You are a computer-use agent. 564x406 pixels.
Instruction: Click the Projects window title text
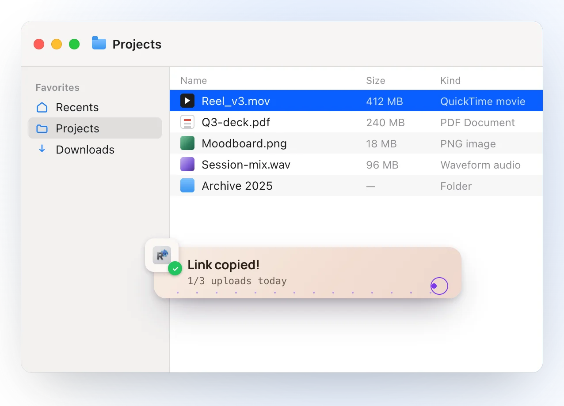point(137,44)
